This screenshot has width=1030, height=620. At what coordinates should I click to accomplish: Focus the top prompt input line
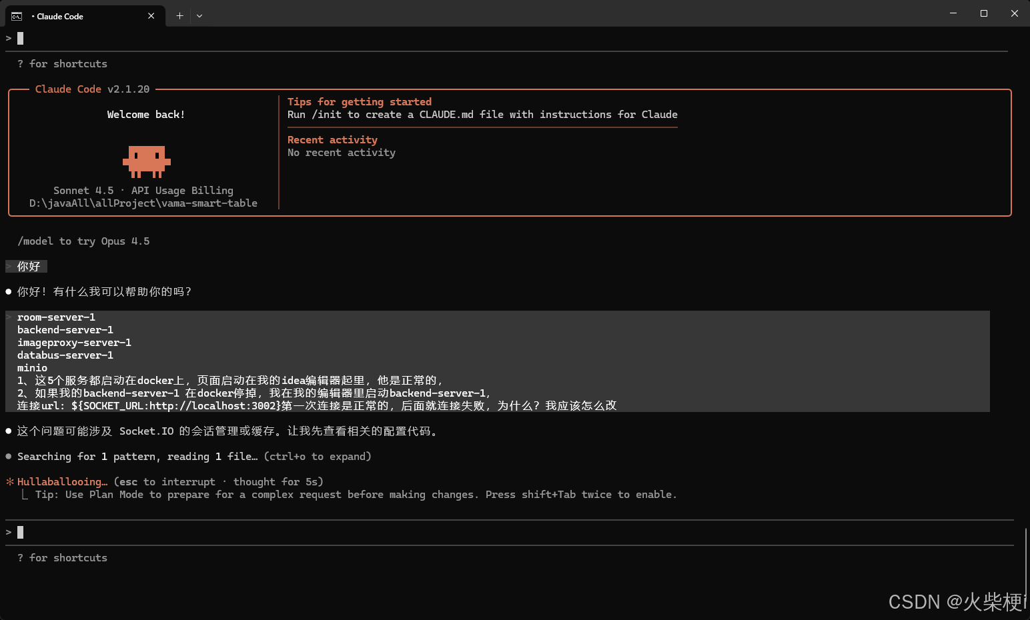[507, 38]
